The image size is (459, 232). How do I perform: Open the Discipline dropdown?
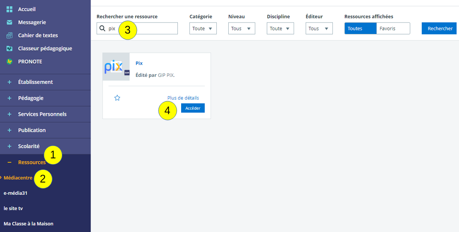[280, 29]
